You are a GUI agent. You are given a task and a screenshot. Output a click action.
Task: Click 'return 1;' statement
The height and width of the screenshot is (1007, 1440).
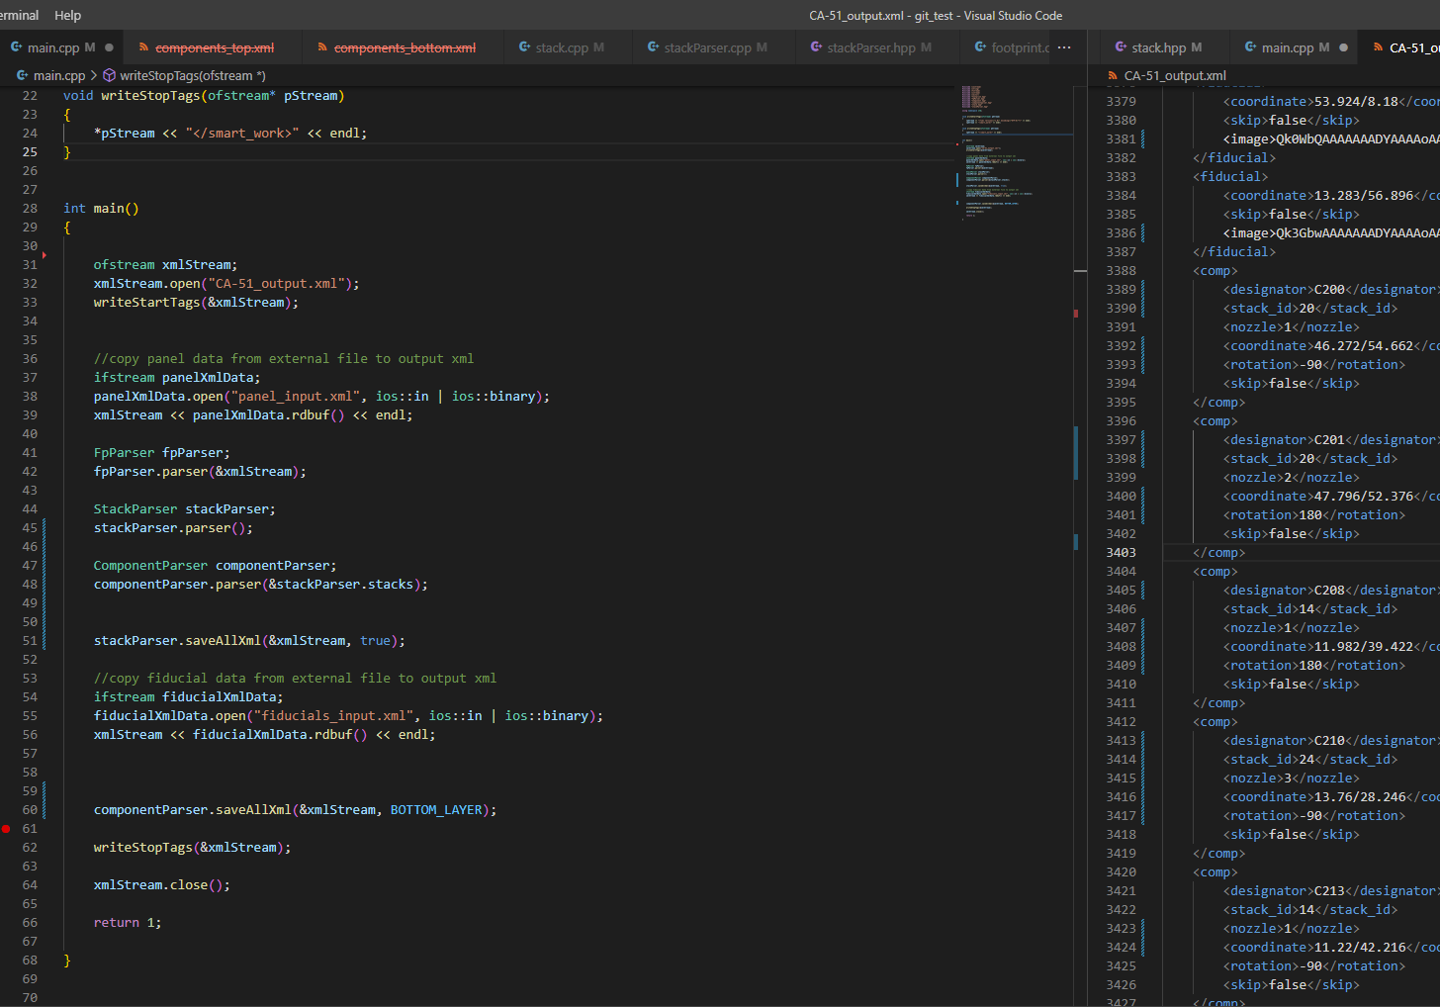(x=128, y=922)
